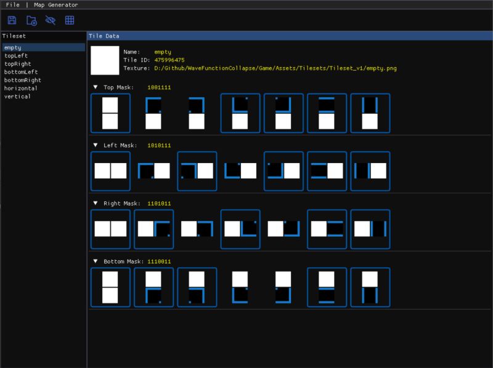The height and width of the screenshot is (368, 493).
Task: Click the tile name value 'empty' in Tile Data
Action: coord(163,52)
